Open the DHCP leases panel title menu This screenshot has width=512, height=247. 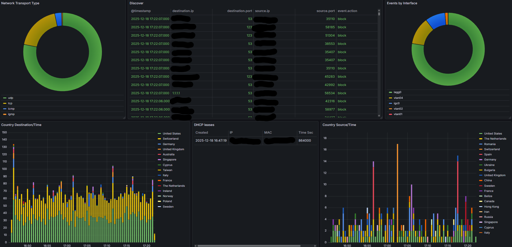pos(204,125)
